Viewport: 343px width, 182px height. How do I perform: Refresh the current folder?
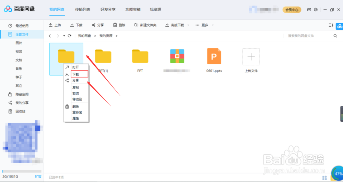point(70,36)
